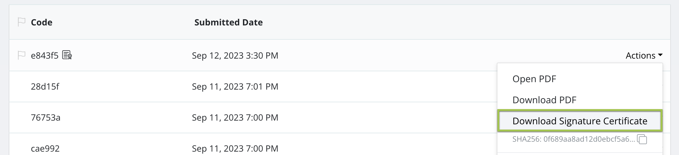Select the 76753a submission entry
679x155 pixels.
tap(45, 117)
